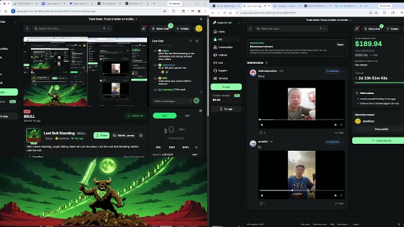The width and height of the screenshot is (404, 227).
Task: Open the X icon in right window footer
Action: 399,224
